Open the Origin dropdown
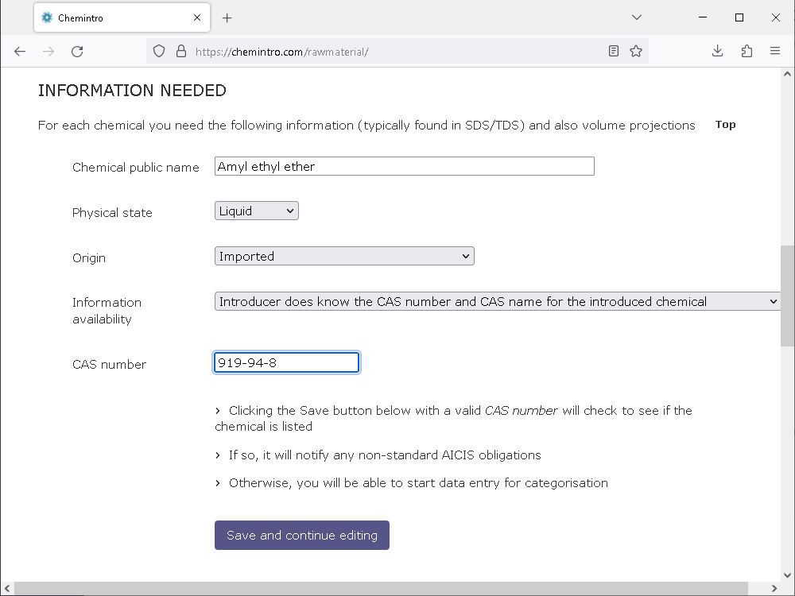Image resolution: width=795 pixels, height=596 pixels. point(344,256)
